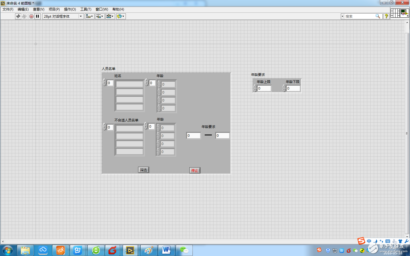Abort execution with the red stop icon

pos(31,16)
